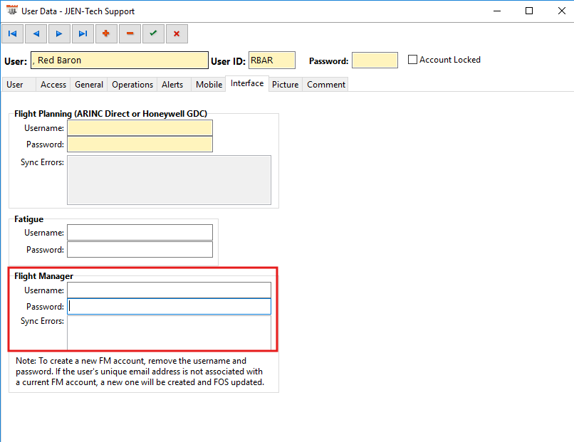Switch to the Comment tab

[326, 85]
